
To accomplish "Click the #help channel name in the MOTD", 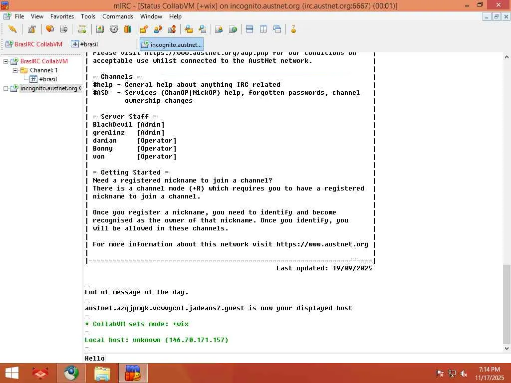I will coord(103,85).
